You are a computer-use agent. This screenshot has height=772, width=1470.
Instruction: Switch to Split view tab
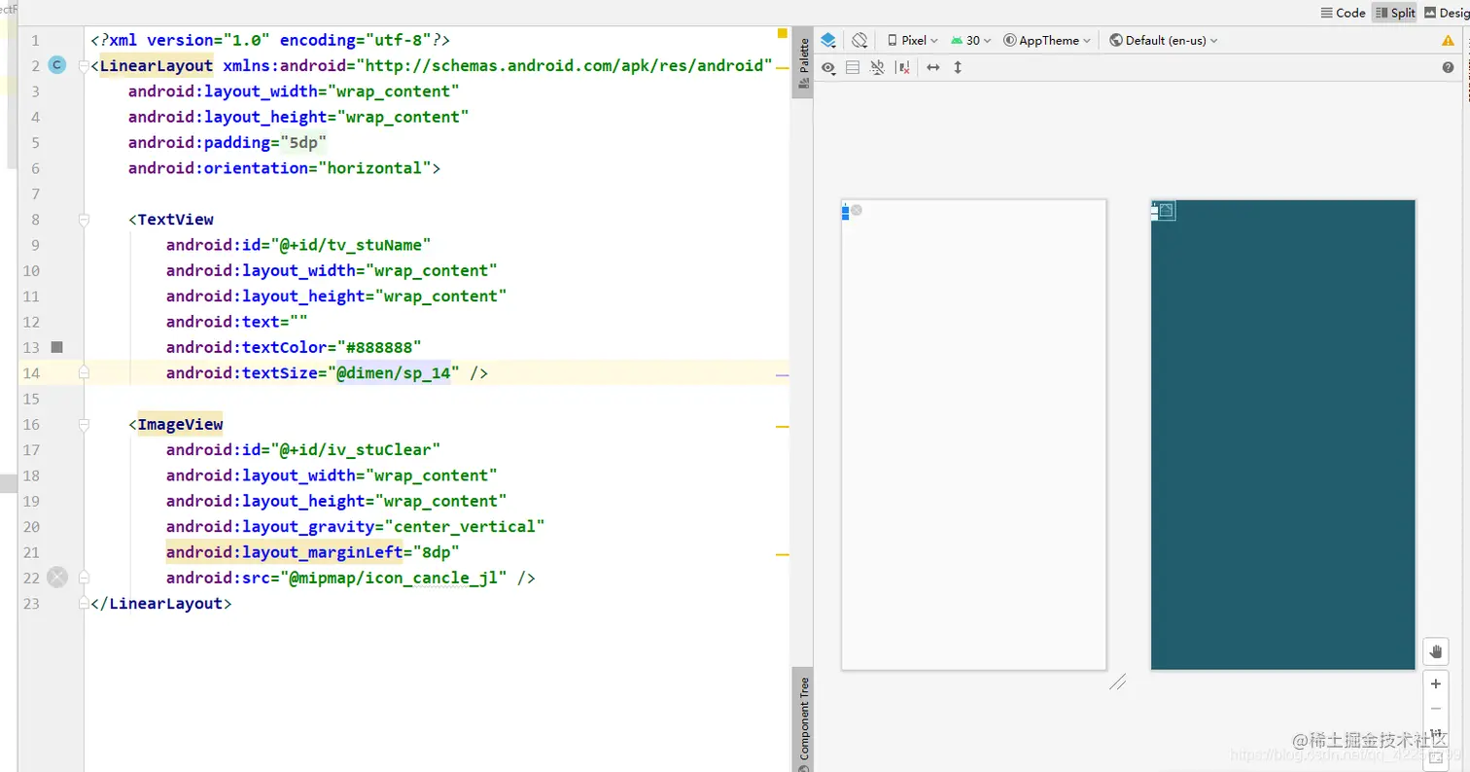1395,13
